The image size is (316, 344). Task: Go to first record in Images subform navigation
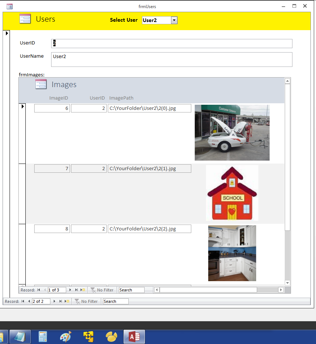[39, 290]
